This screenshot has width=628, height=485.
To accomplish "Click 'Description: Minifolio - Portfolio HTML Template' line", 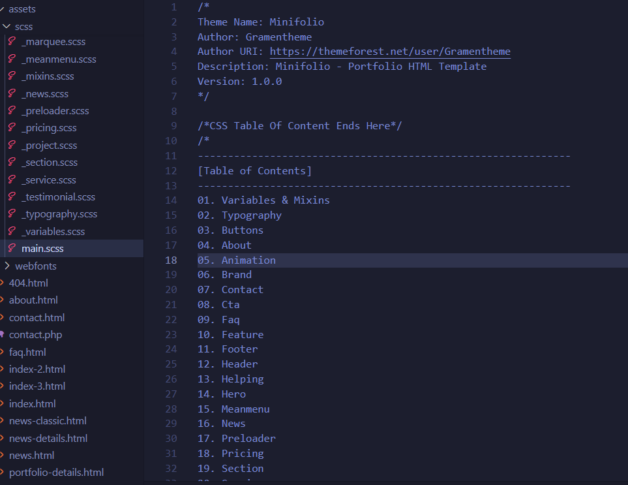I will click(x=342, y=67).
